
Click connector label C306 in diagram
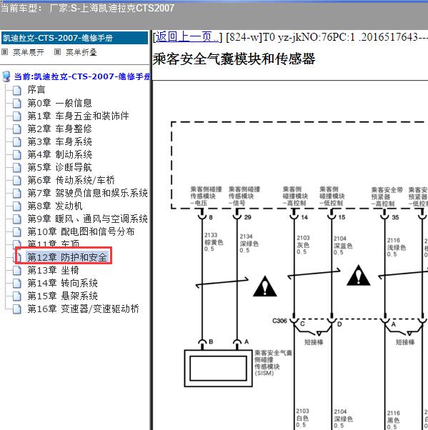[x=279, y=321]
